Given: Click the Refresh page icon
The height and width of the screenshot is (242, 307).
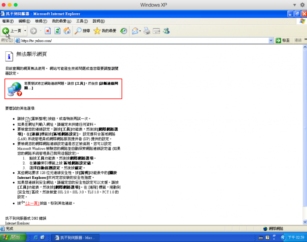Looking at the screenshot, I should pos(58,31).
